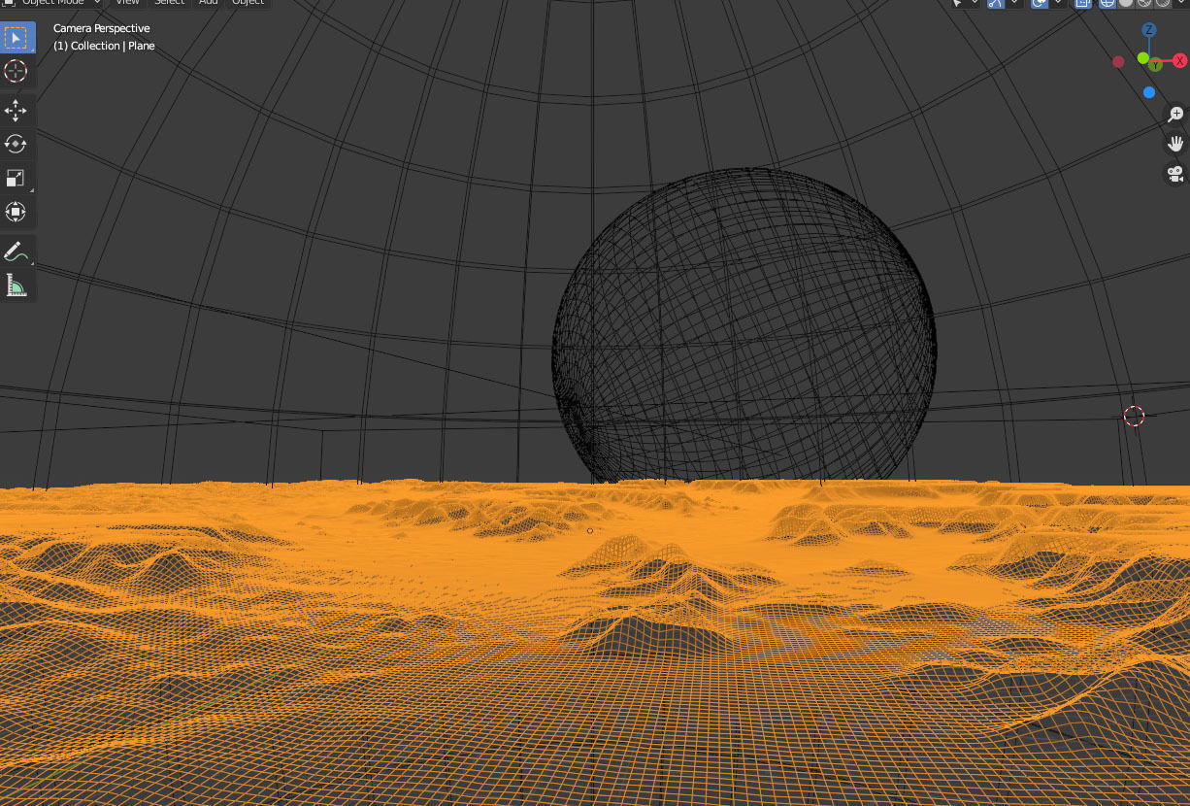The image size is (1190, 806).
Task: Click the '(1) Collection | Plane' label
Action: pos(104,46)
